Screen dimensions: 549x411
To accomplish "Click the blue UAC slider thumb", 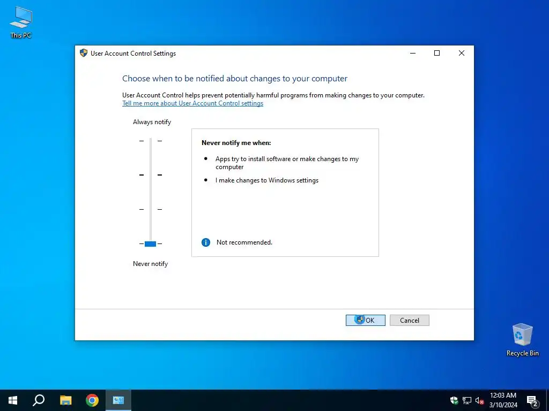I will click(150, 243).
